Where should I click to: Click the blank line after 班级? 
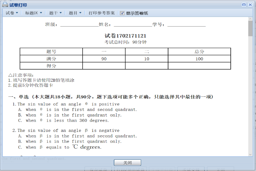pyautogui.click(x=79, y=25)
